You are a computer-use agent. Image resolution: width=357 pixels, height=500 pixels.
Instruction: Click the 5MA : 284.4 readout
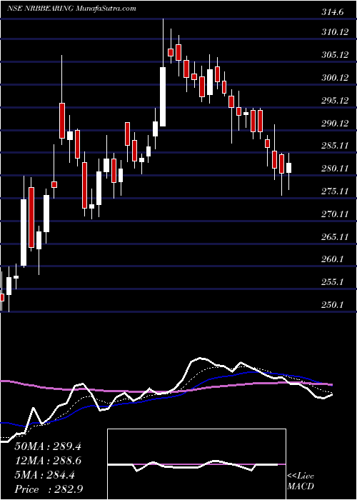click(45, 475)
